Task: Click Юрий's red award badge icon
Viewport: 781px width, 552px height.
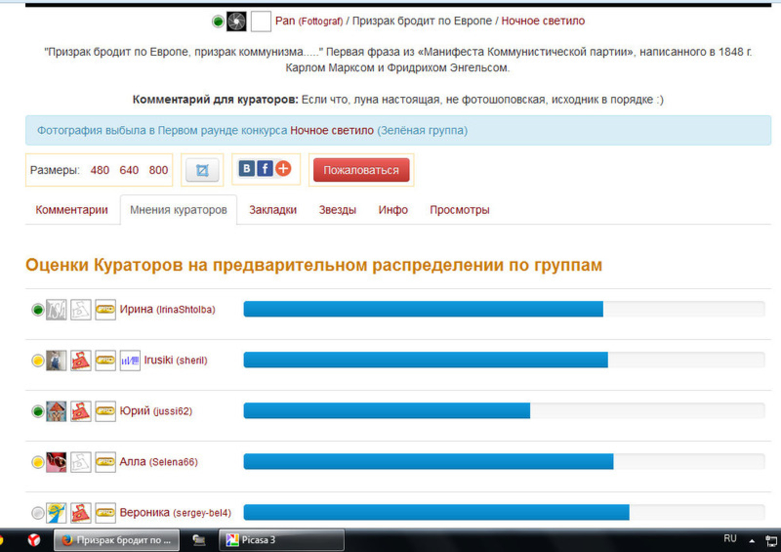Action: click(x=81, y=411)
